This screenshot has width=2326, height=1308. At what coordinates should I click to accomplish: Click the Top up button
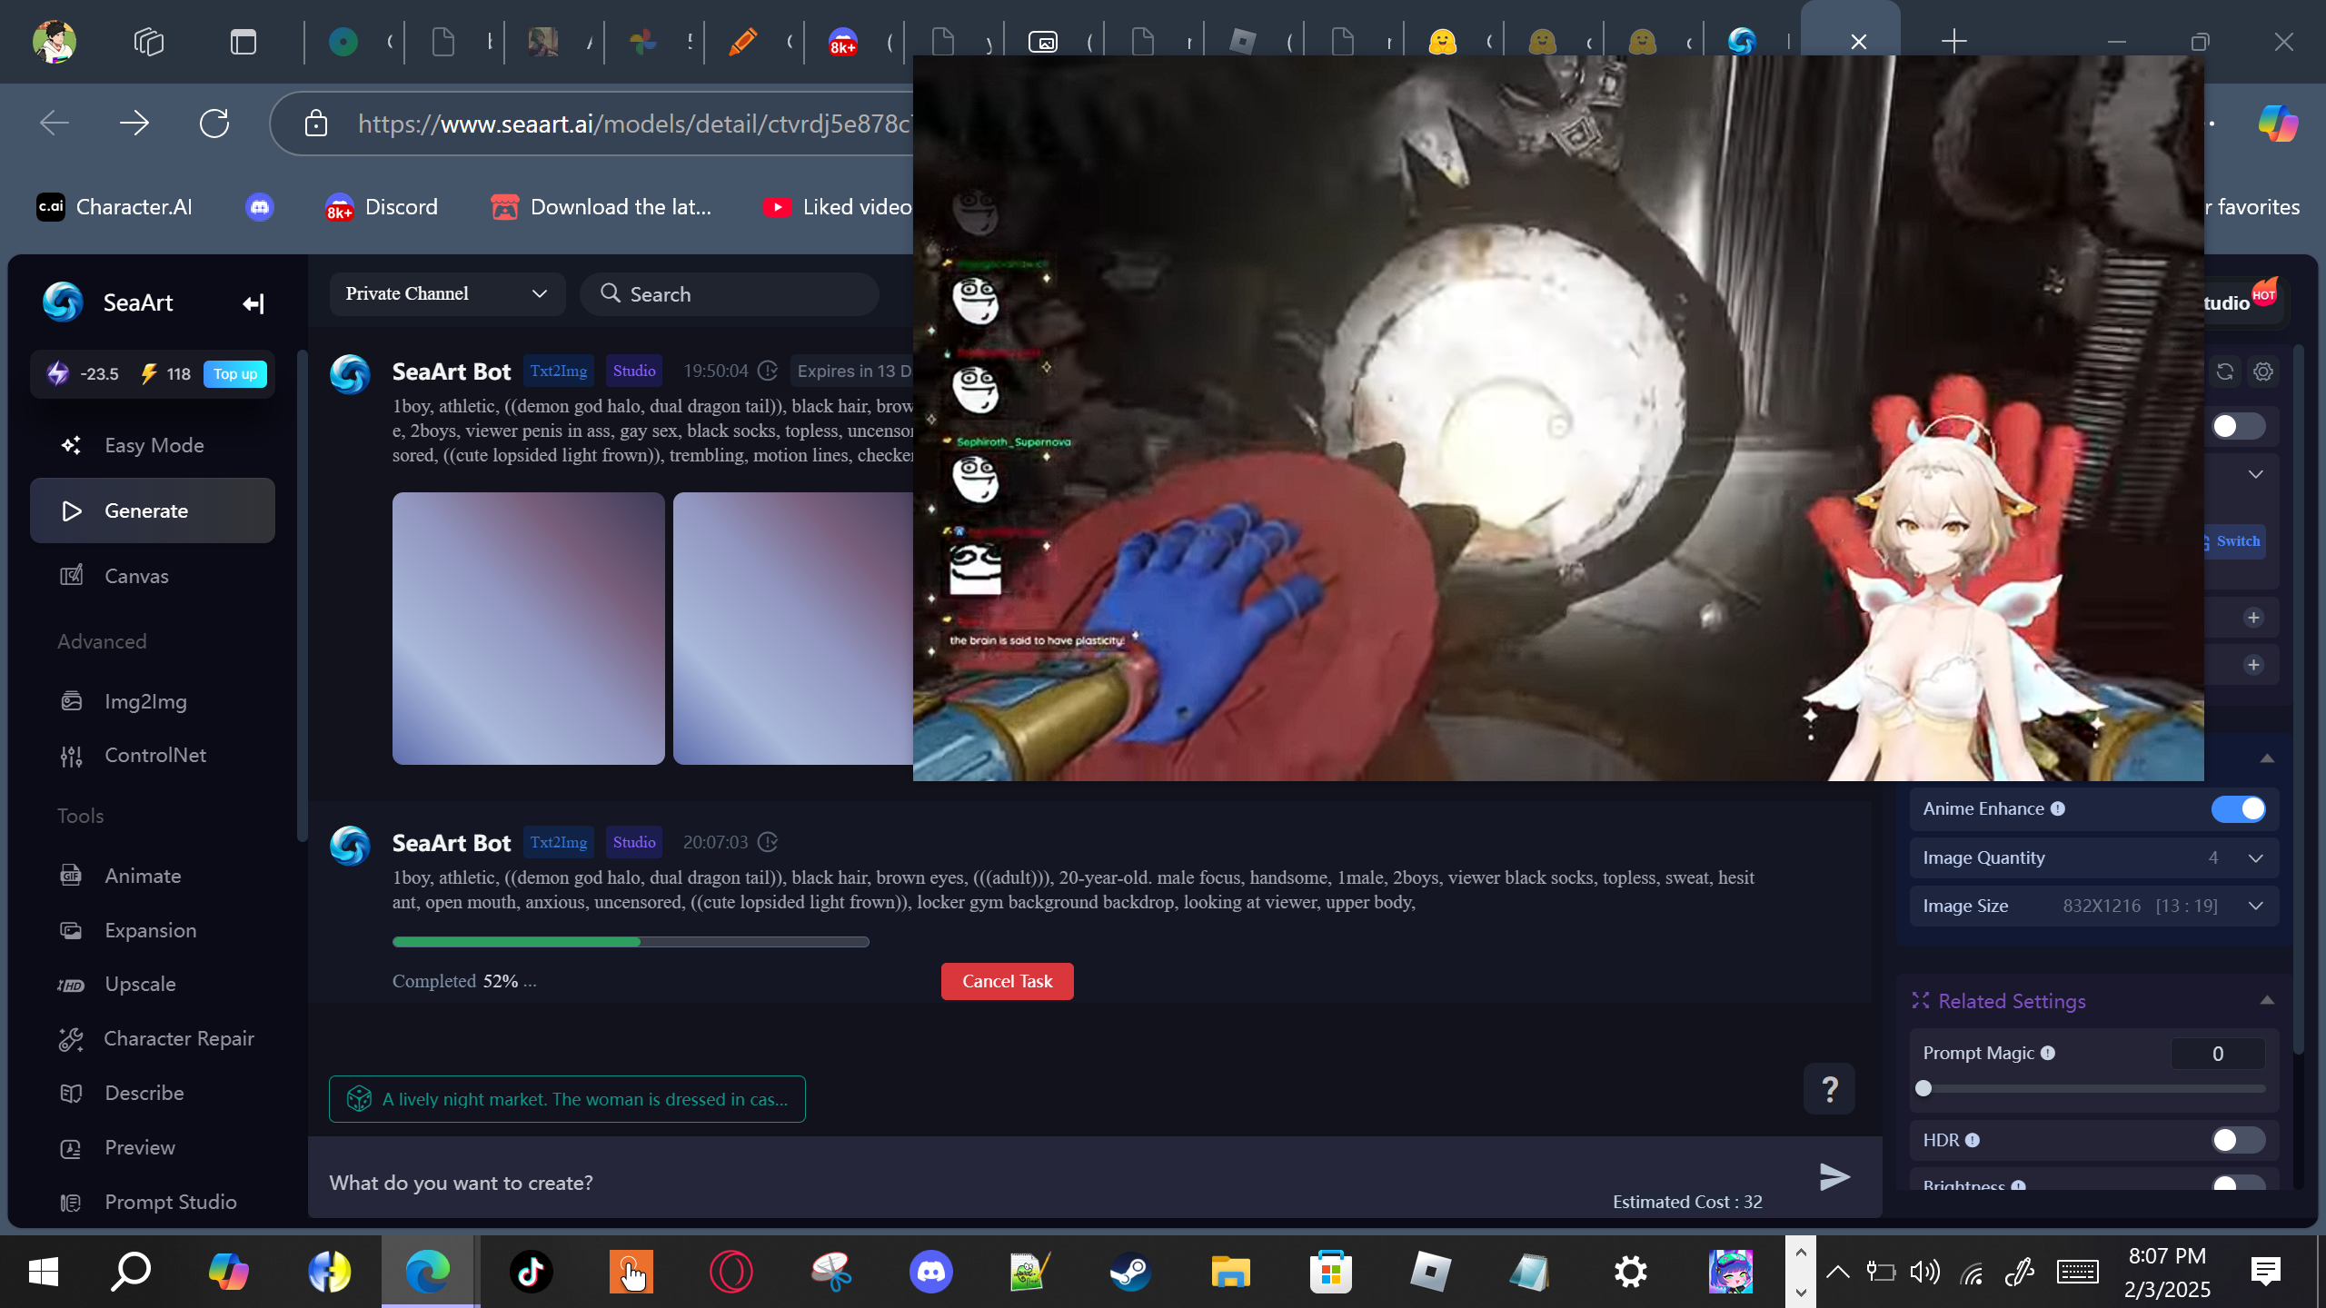(x=235, y=374)
